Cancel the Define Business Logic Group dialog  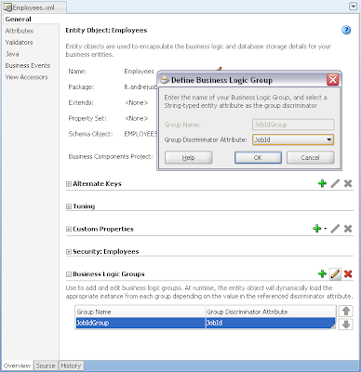[310, 157]
